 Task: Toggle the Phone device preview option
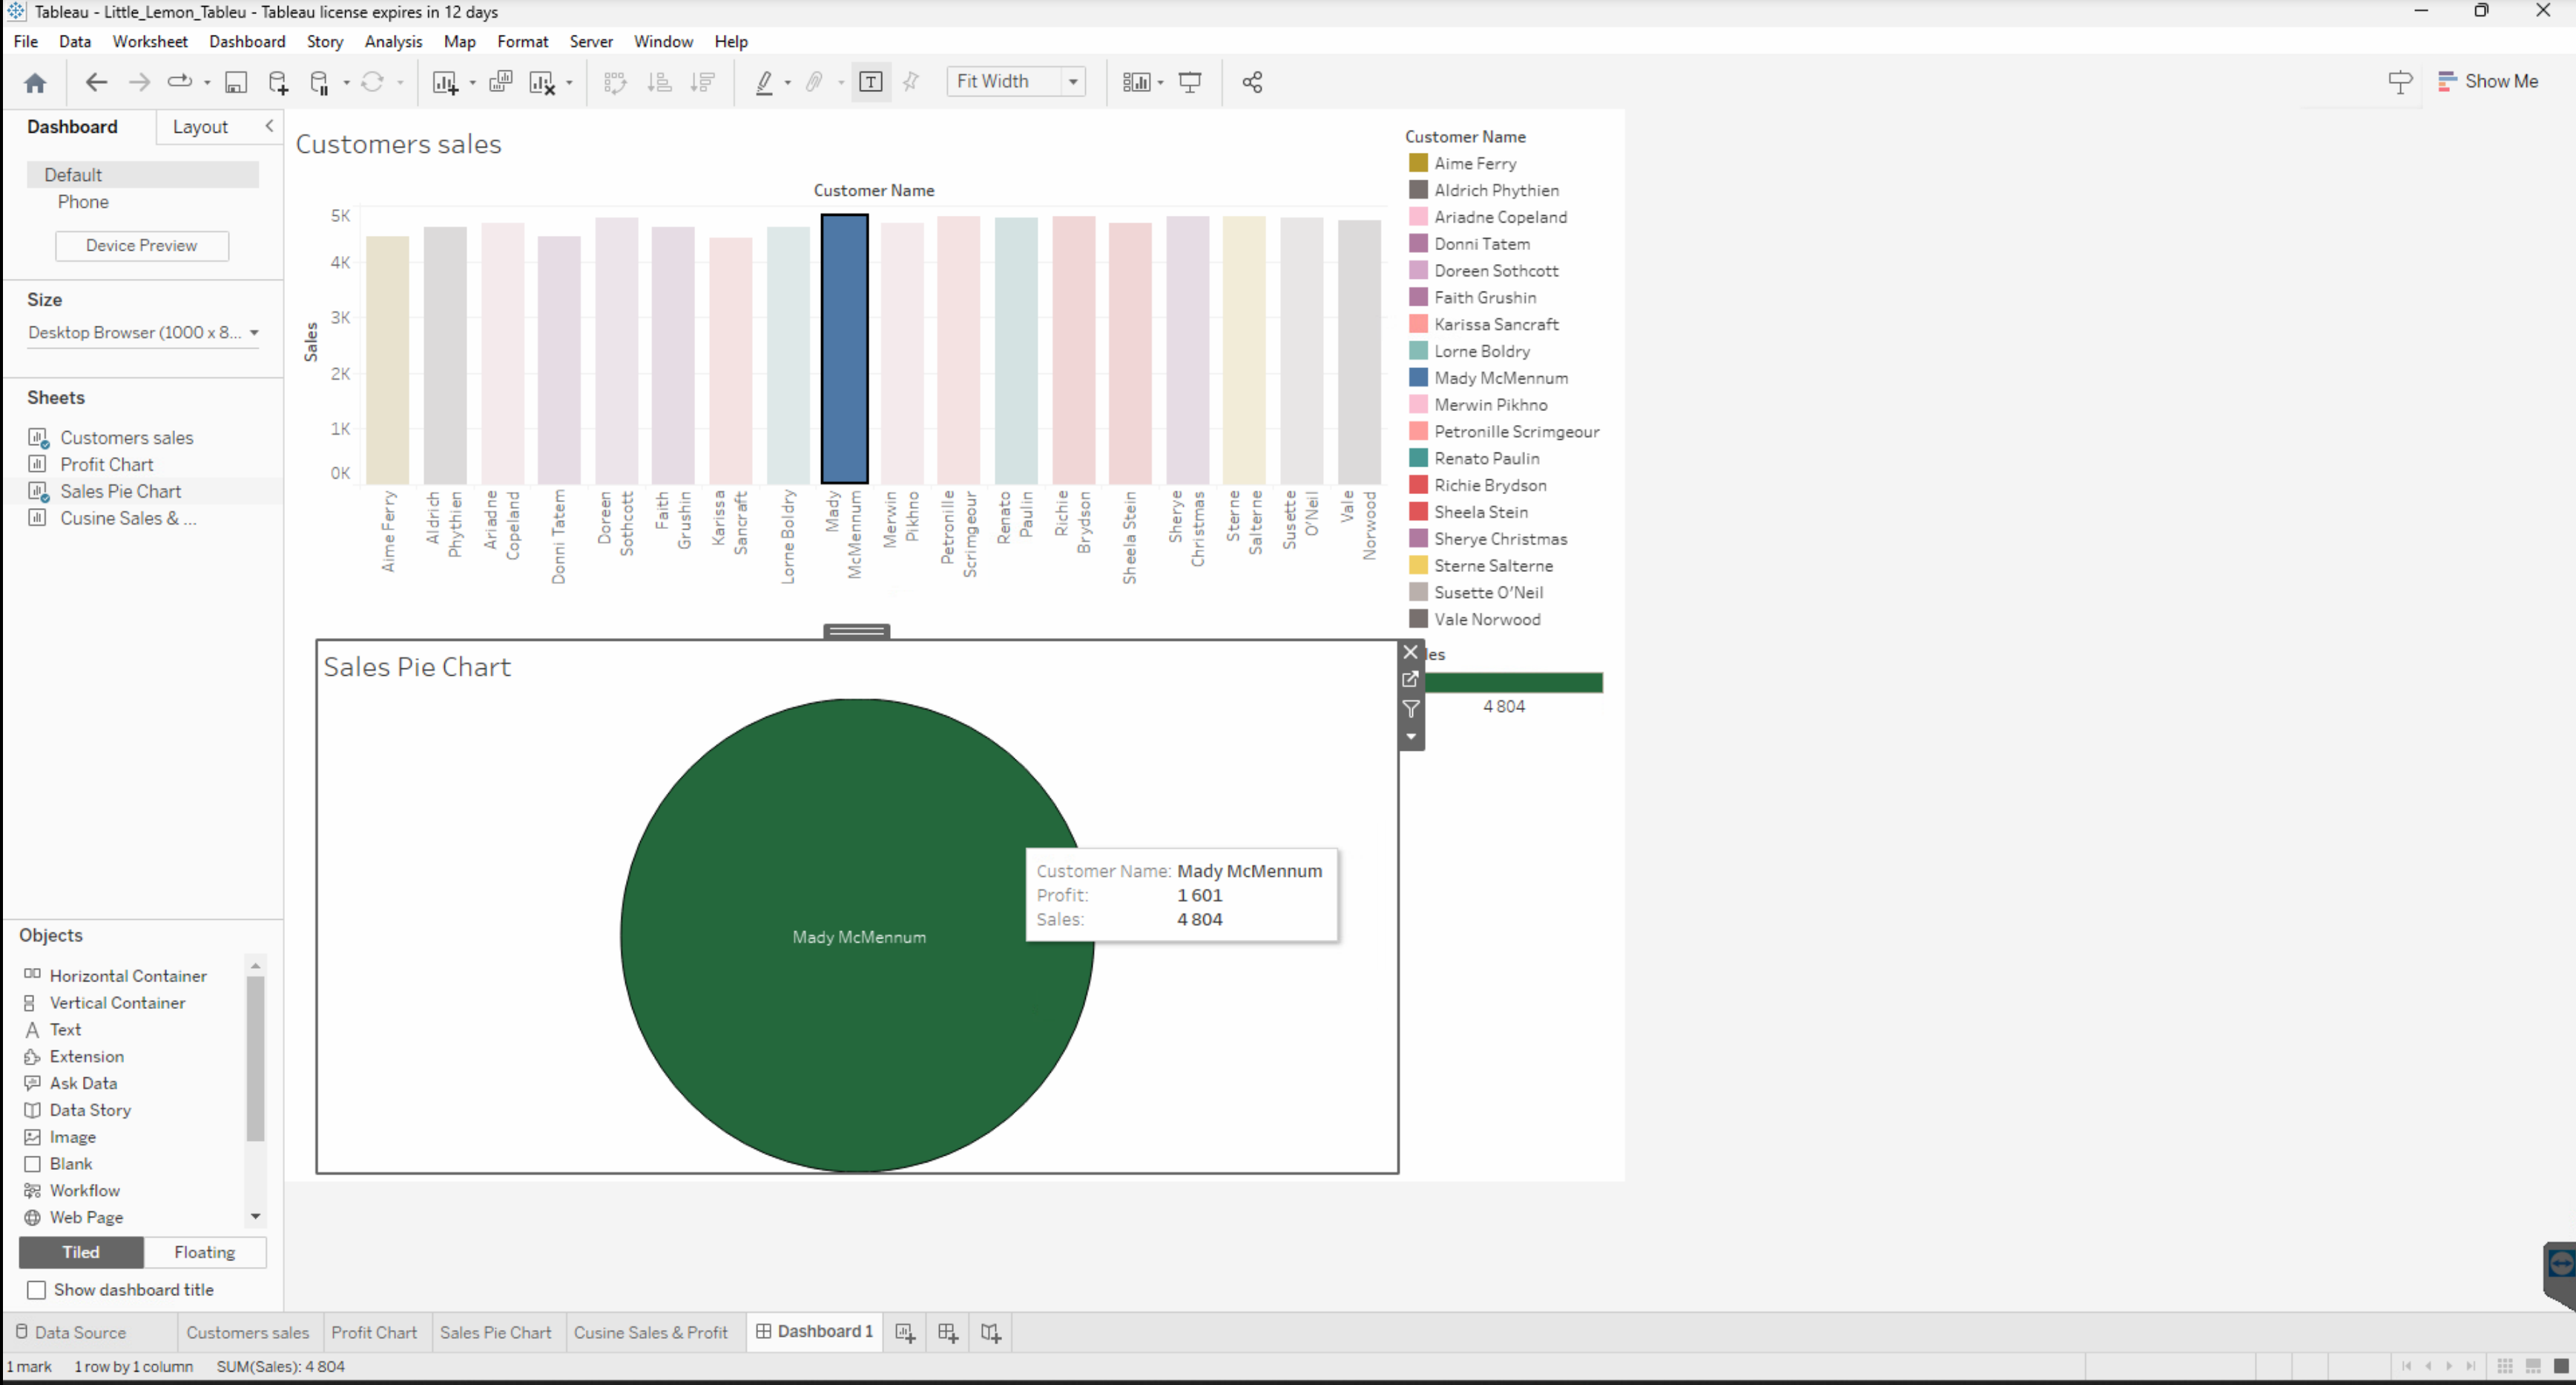point(82,201)
